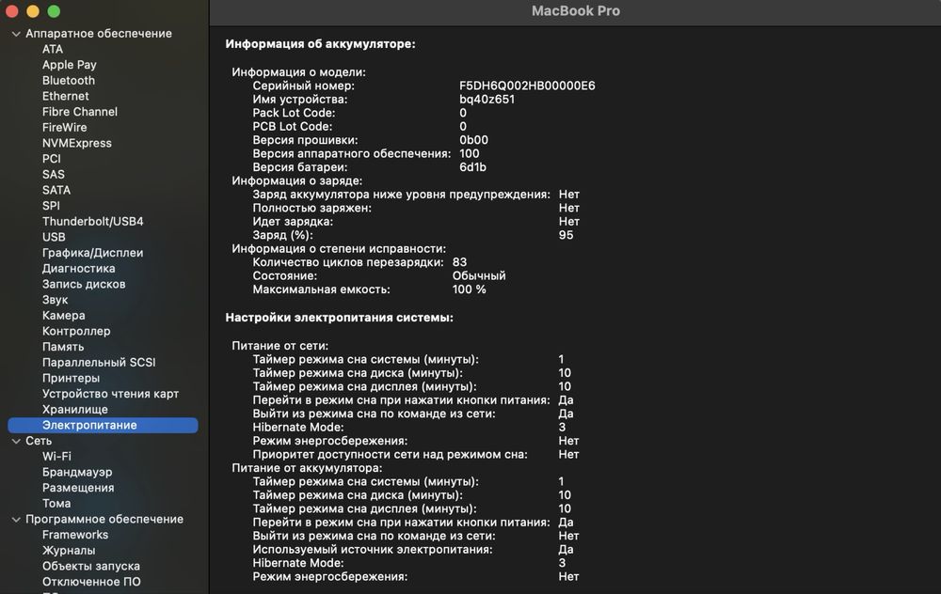Select Параллельный SCSI entry
Viewport: 941px width, 594px height.
[99, 362]
